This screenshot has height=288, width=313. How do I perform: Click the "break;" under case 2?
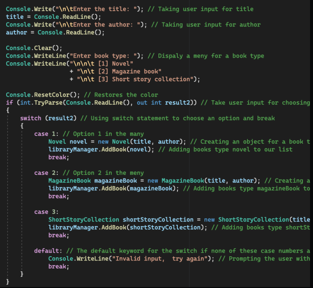[x=59, y=196]
